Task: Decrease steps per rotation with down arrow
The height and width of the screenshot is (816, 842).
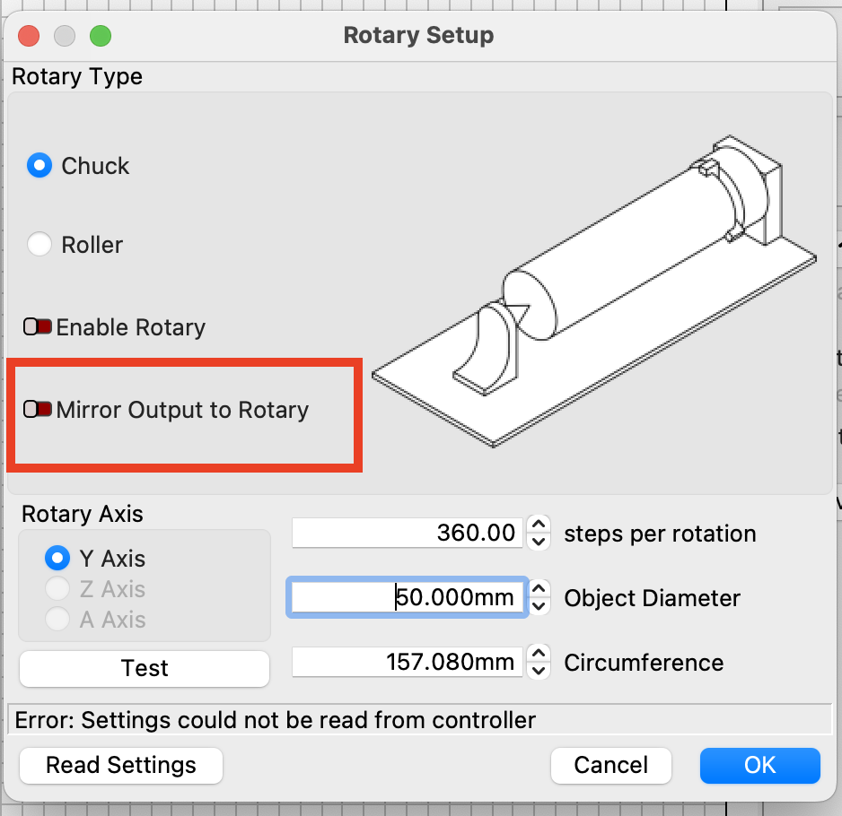Action: click(x=539, y=542)
